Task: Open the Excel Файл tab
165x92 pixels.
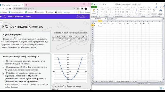Action: 94,7
